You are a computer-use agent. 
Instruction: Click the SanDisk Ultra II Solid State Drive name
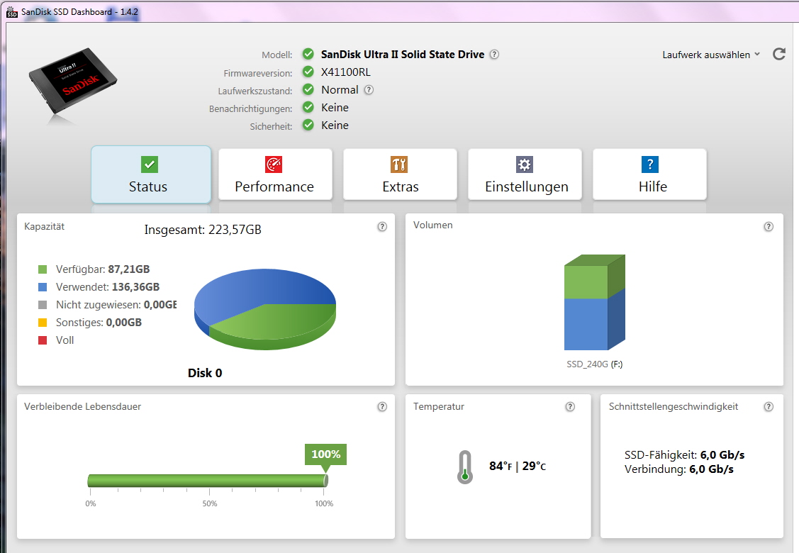click(403, 54)
